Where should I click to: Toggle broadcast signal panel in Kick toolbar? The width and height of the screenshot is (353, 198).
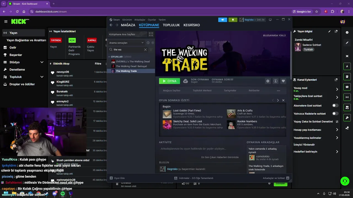347,97
